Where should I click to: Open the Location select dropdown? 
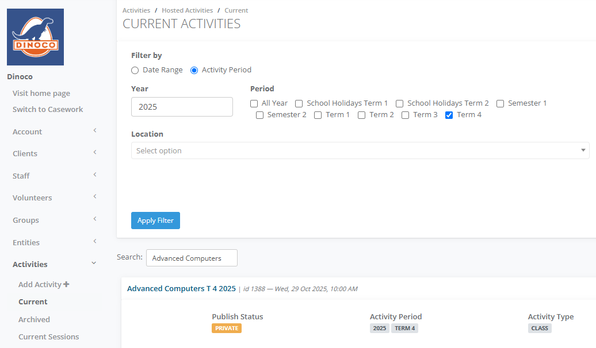tap(360, 150)
